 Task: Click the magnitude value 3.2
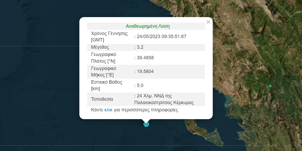(x=140, y=47)
